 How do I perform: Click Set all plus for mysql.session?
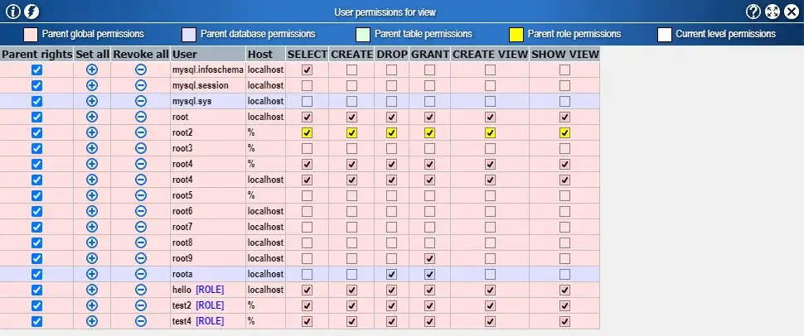coord(92,85)
